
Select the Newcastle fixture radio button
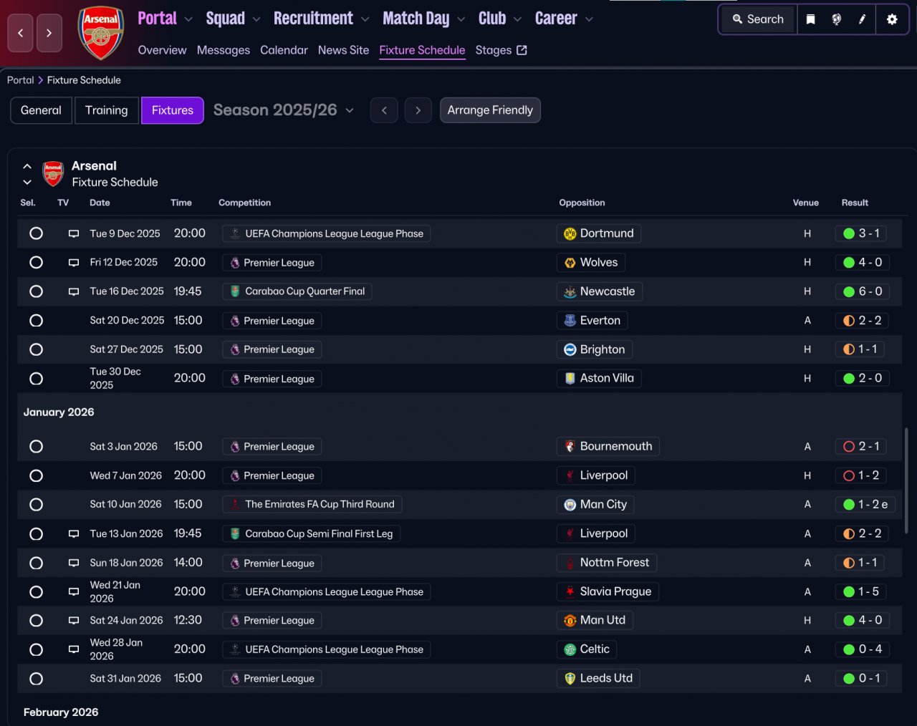(x=36, y=291)
